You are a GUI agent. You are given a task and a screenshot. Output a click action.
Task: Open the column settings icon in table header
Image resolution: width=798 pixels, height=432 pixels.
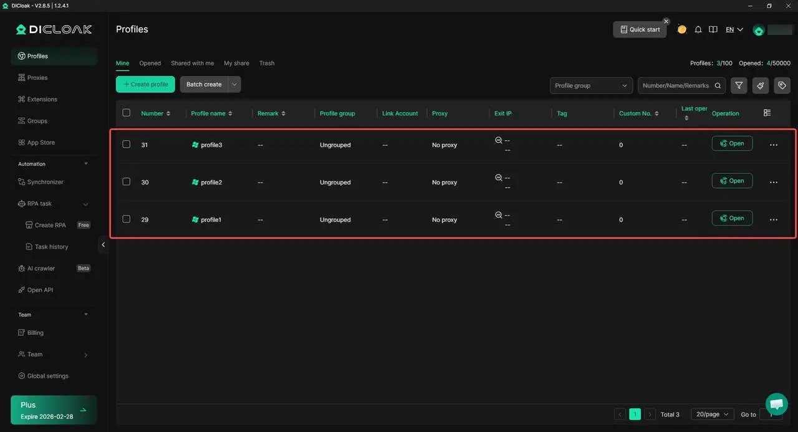pyautogui.click(x=767, y=113)
